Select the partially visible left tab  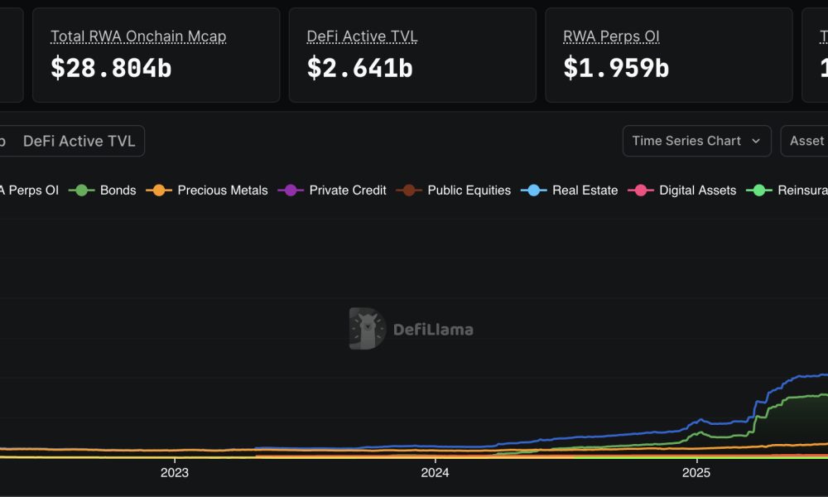(x=4, y=141)
